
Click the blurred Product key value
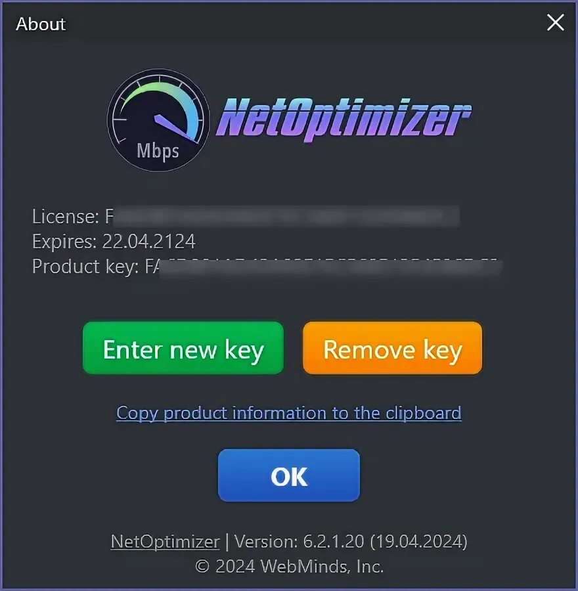click(324, 267)
